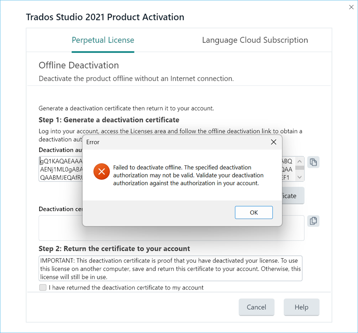Close the Error dialog with X
This screenshot has width=358, height=333.
tap(273, 142)
